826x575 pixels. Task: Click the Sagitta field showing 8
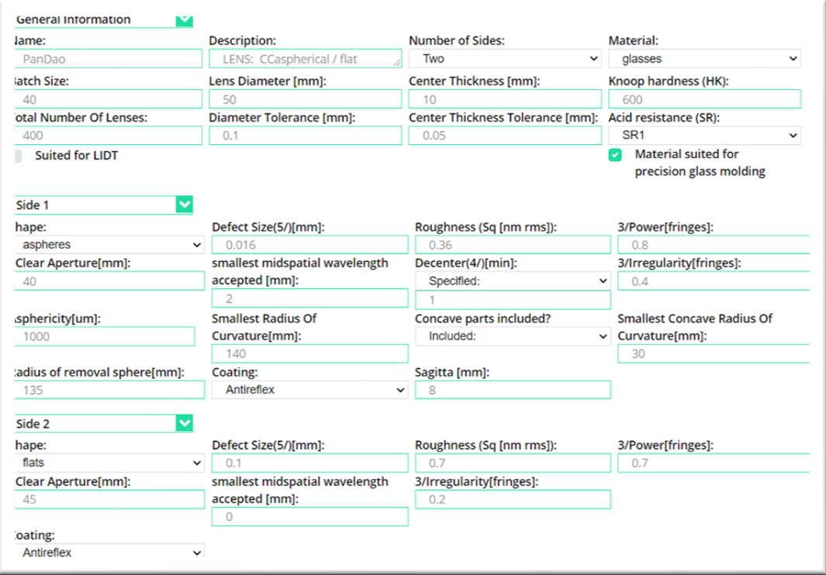pos(513,390)
